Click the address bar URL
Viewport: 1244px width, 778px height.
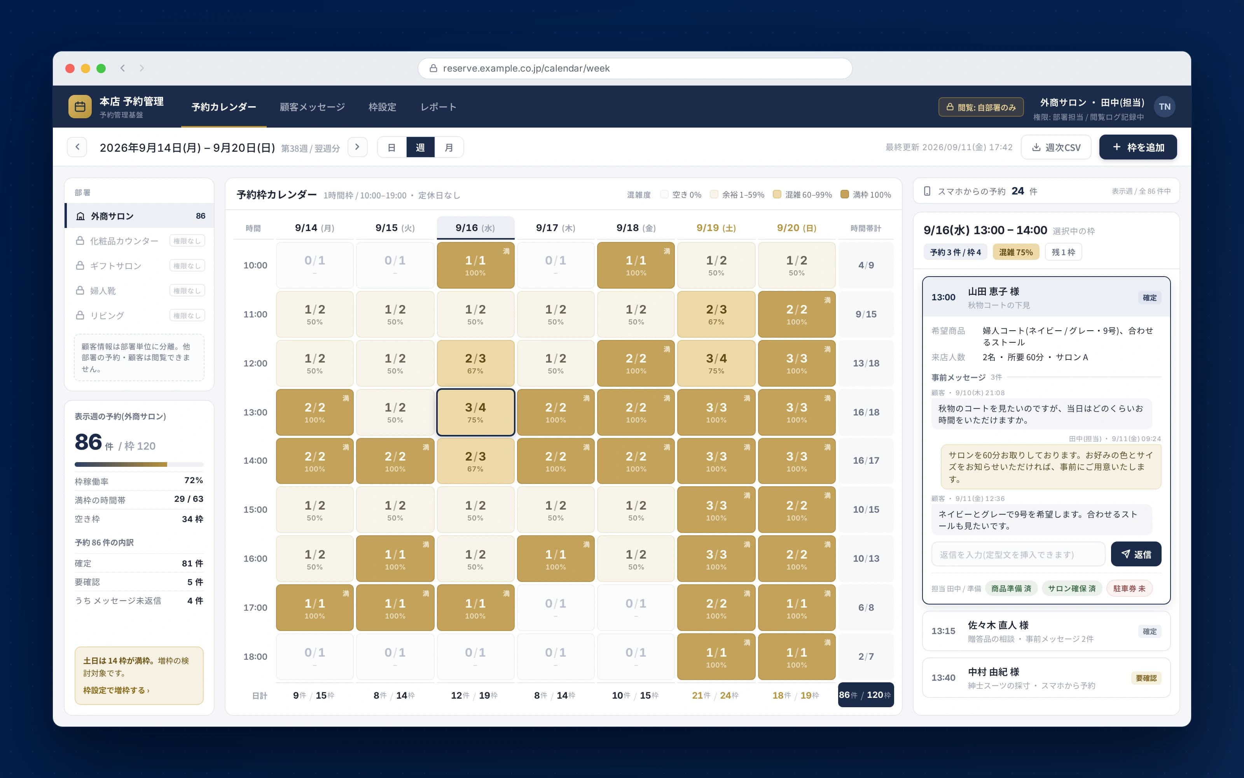[x=526, y=68]
